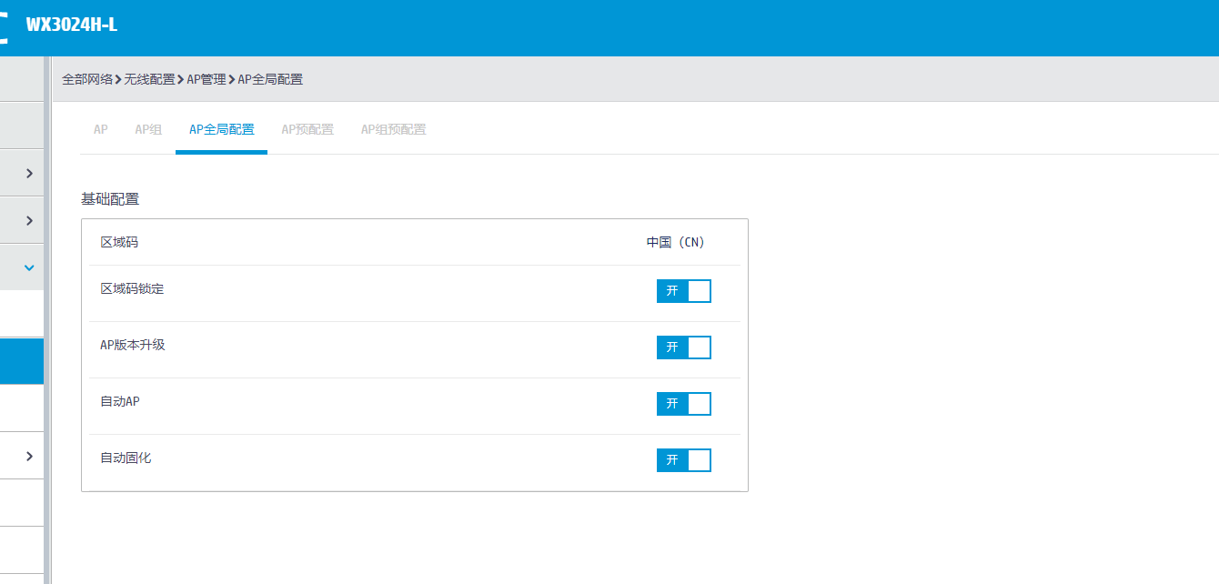
Task: Switch off the 自动固化 toggle
Action: 683,460
